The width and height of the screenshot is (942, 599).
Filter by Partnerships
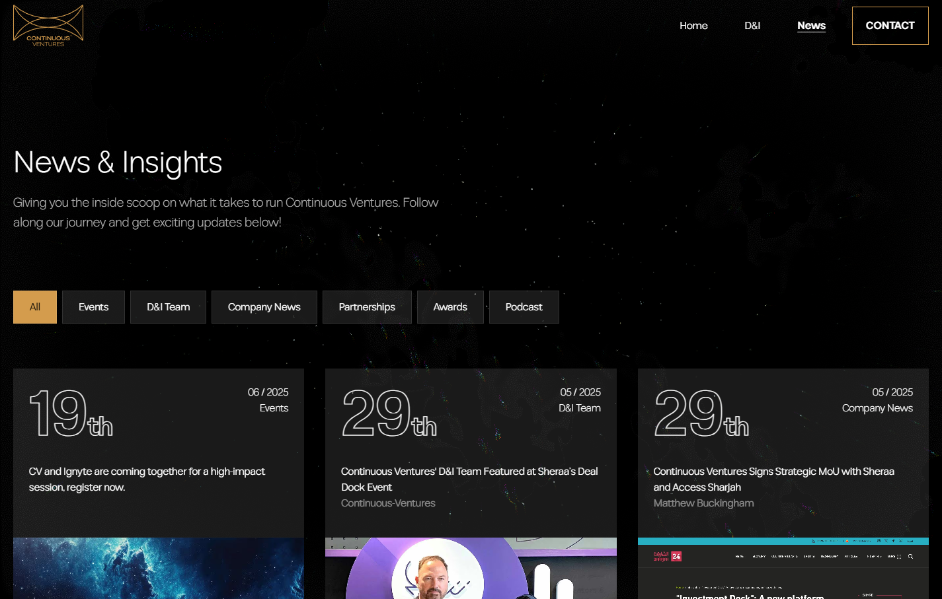(x=367, y=307)
